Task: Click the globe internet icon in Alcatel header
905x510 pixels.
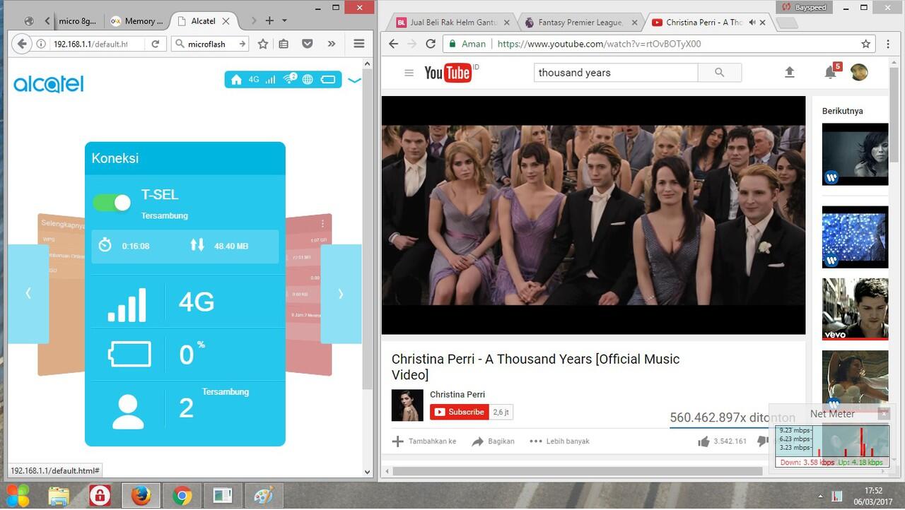Action: click(x=308, y=80)
